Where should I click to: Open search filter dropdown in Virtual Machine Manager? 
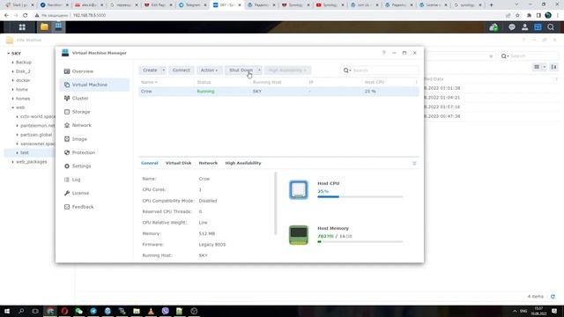347,70
